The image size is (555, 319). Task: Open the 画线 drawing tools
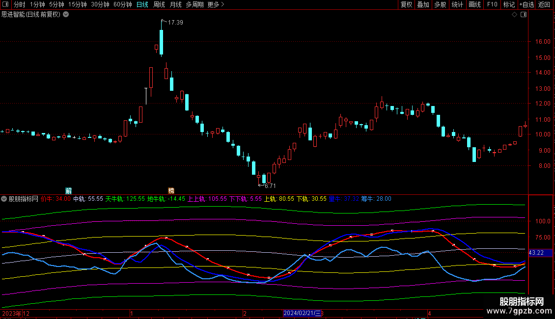(x=474, y=5)
